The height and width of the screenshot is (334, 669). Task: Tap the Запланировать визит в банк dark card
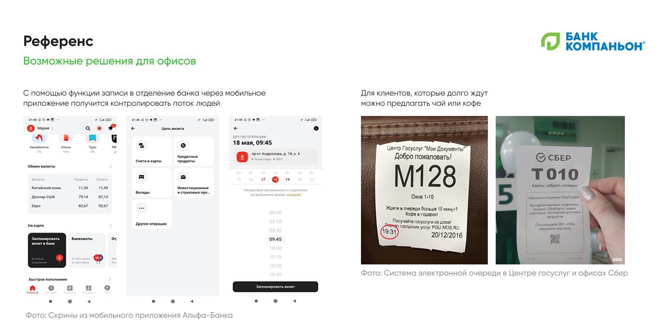47,250
